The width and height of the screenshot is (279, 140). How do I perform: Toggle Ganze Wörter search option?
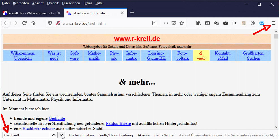(164, 135)
